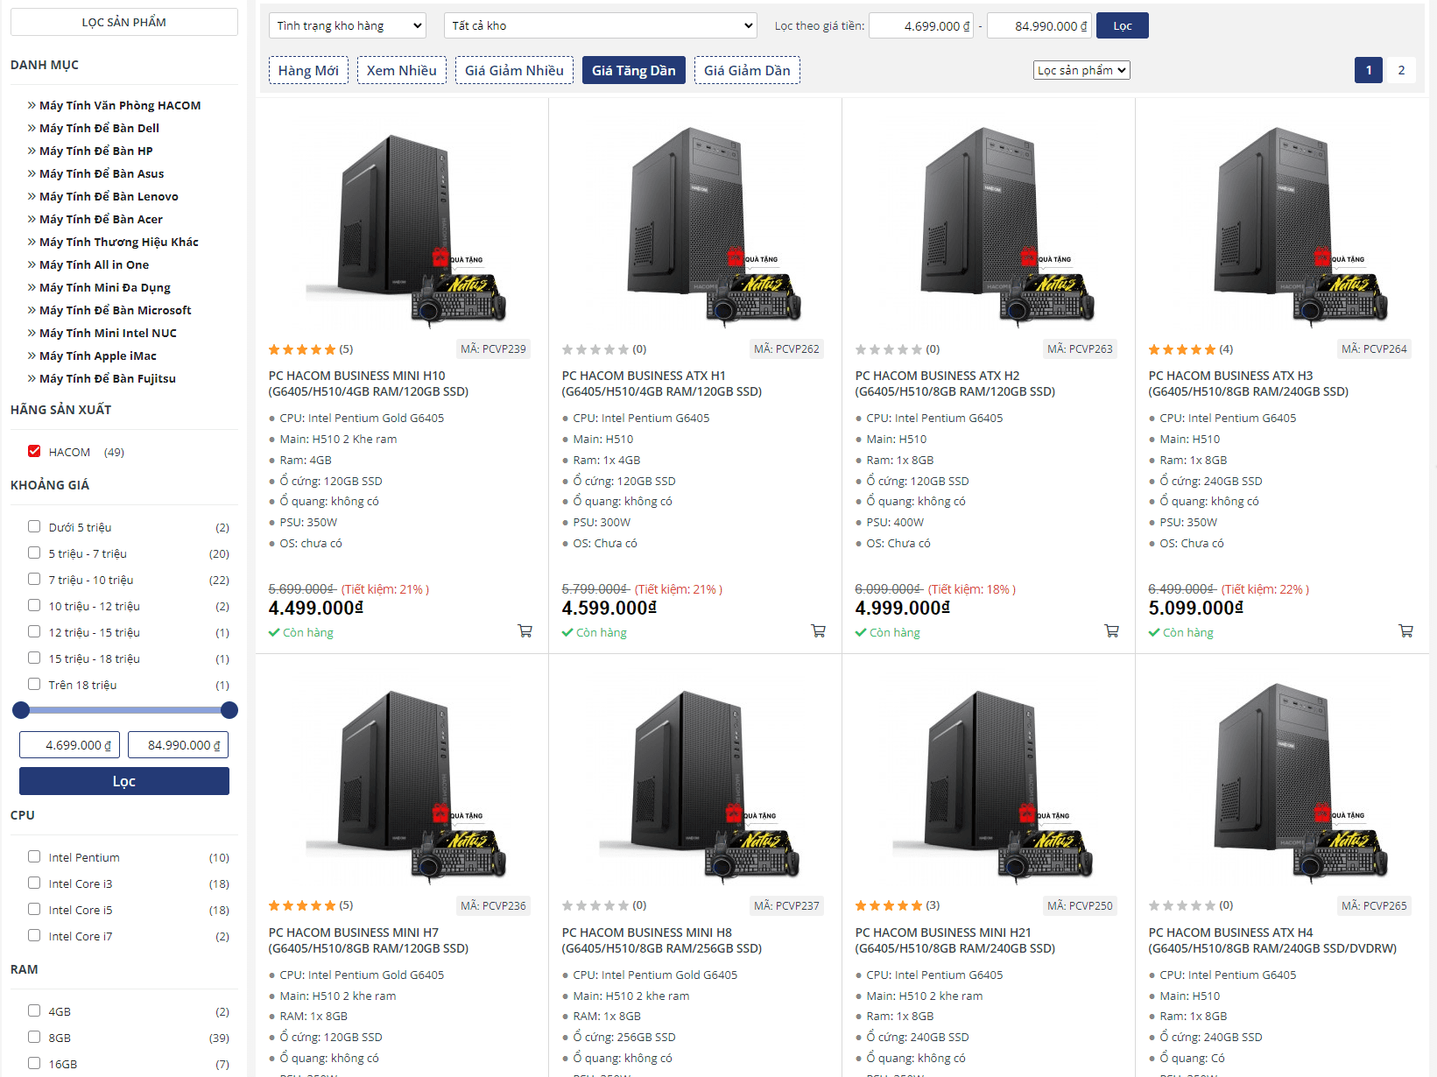This screenshot has width=1437, height=1077.
Task: Uncheck the HACOM manufacturer filter
Action: [x=34, y=452]
